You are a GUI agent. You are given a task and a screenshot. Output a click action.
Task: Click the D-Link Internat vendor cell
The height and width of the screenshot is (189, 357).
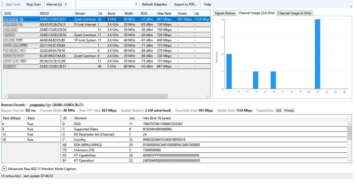(85, 25)
